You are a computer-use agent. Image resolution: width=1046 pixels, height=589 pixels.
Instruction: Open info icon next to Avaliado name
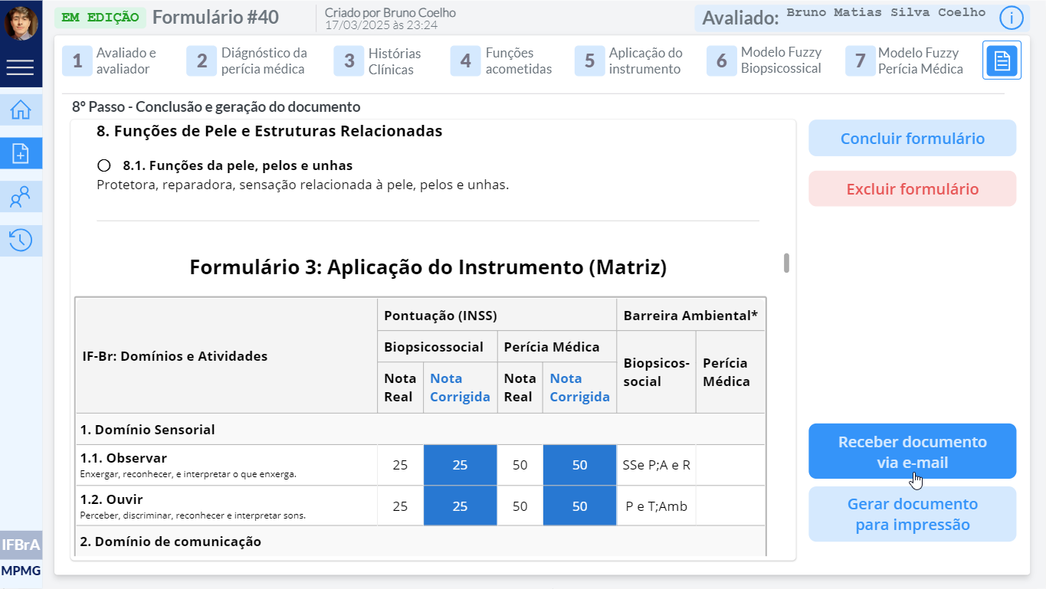1012,18
